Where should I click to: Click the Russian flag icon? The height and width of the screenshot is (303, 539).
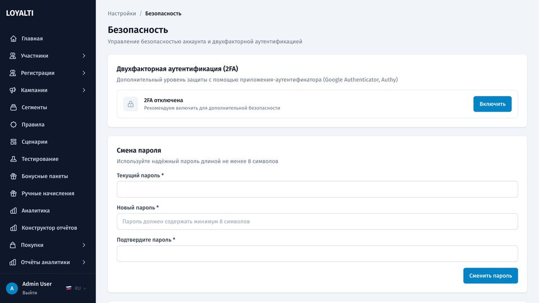coord(68,288)
